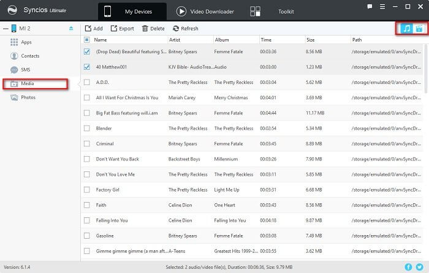Select album 'Millennium' cell
Viewport: 429px width, 273px height.
coord(226,159)
